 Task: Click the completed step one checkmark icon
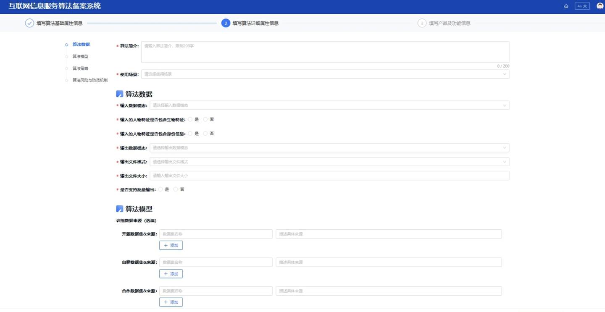[x=29, y=23]
